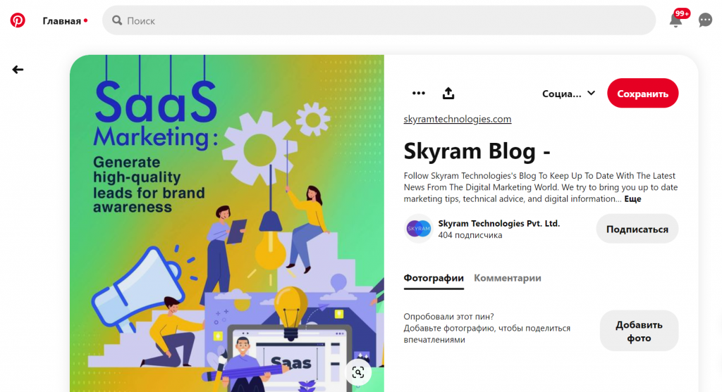Click the pin description paragraph
The width and height of the screenshot is (722, 392).
(x=541, y=187)
